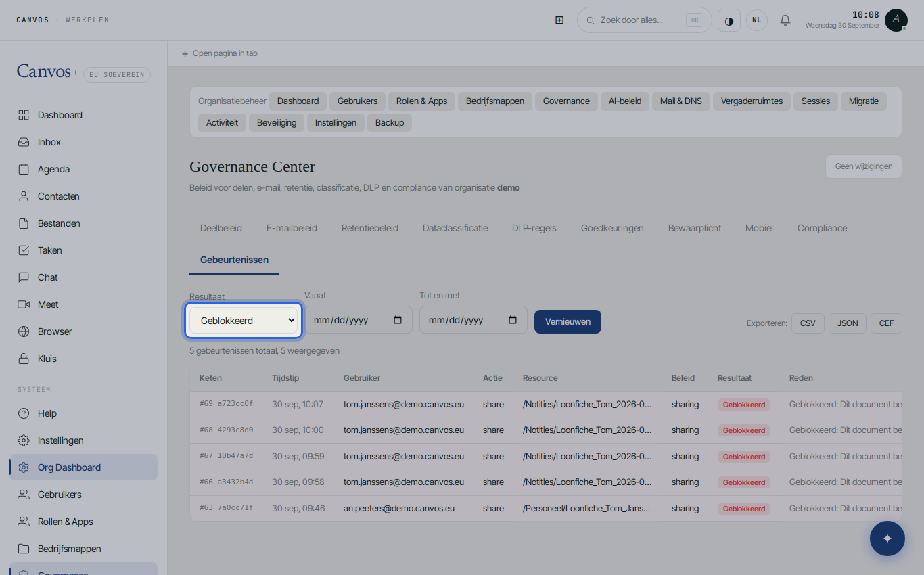Open notifications bell
924x575 pixels.
coord(785,20)
